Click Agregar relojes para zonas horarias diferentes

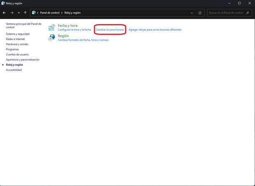click(x=155, y=30)
